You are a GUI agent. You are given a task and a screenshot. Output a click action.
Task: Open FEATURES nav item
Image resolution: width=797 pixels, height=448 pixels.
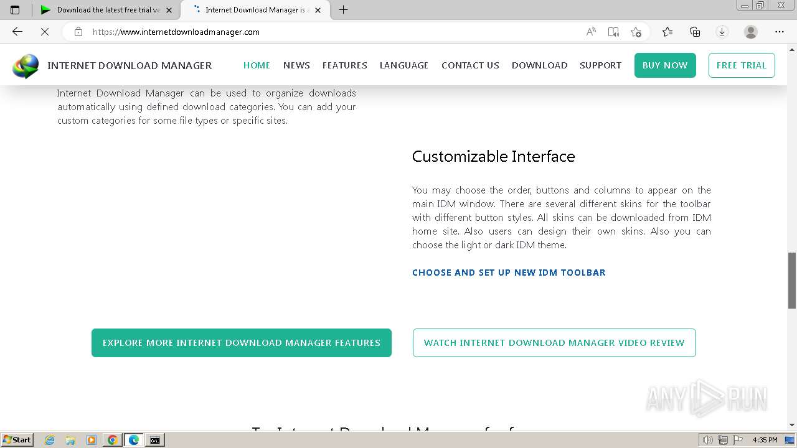tap(344, 65)
